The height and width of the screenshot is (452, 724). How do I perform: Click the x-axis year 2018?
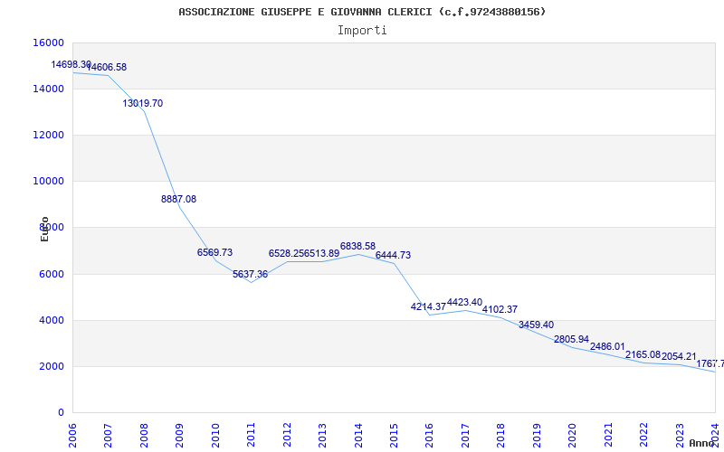[501, 435]
